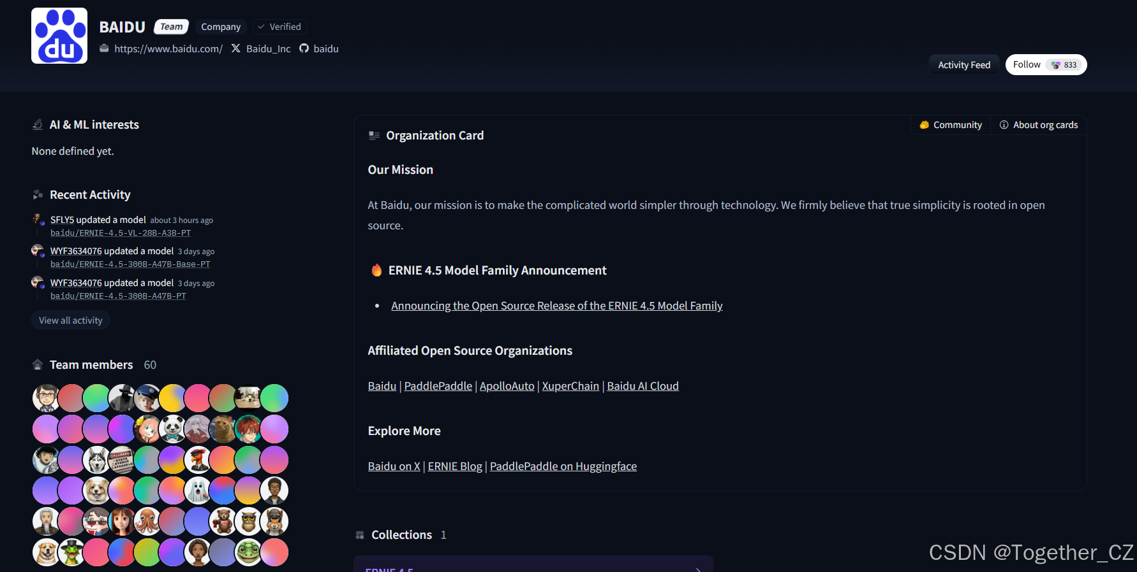Open the octopus member avatar
The image size is (1137, 572).
point(147,521)
